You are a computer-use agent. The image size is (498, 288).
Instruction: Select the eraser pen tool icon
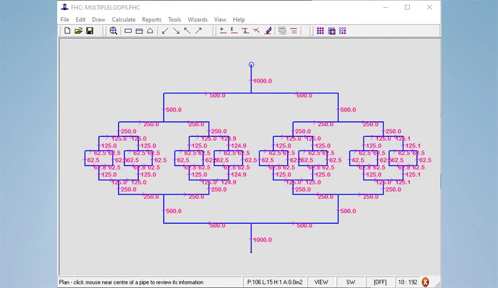(268, 31)
